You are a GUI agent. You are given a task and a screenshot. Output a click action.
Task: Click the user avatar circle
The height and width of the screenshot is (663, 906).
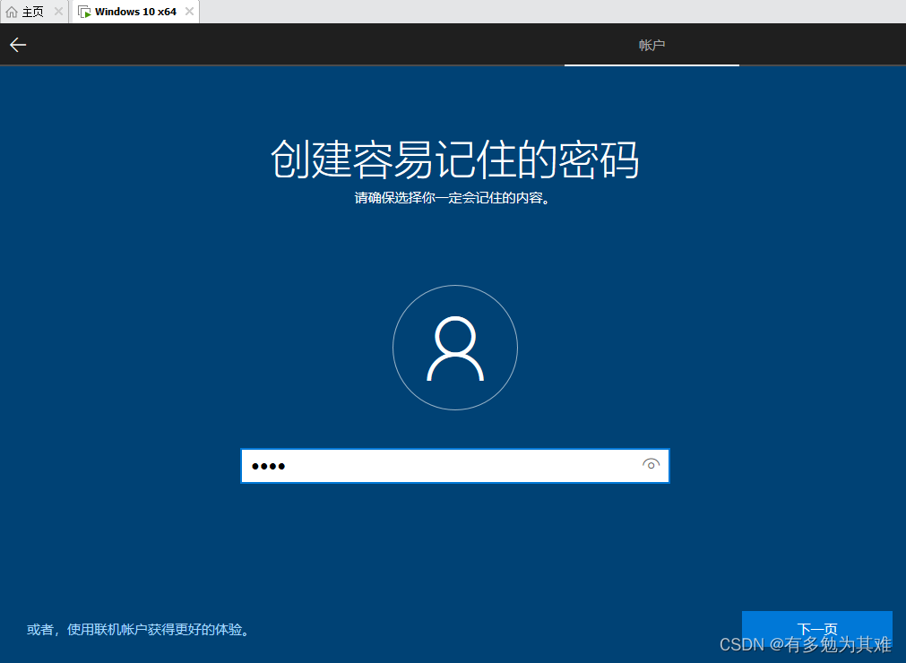click(x=455, y=348)
